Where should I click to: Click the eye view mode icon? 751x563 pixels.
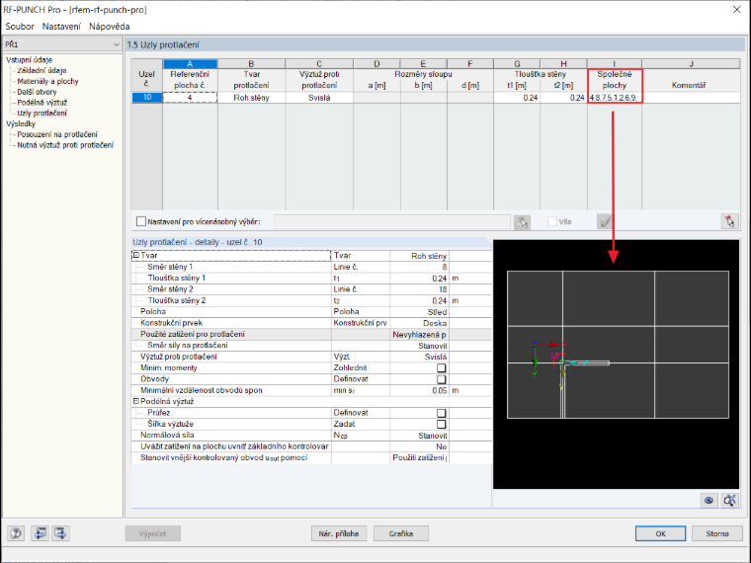coord(709,501)
